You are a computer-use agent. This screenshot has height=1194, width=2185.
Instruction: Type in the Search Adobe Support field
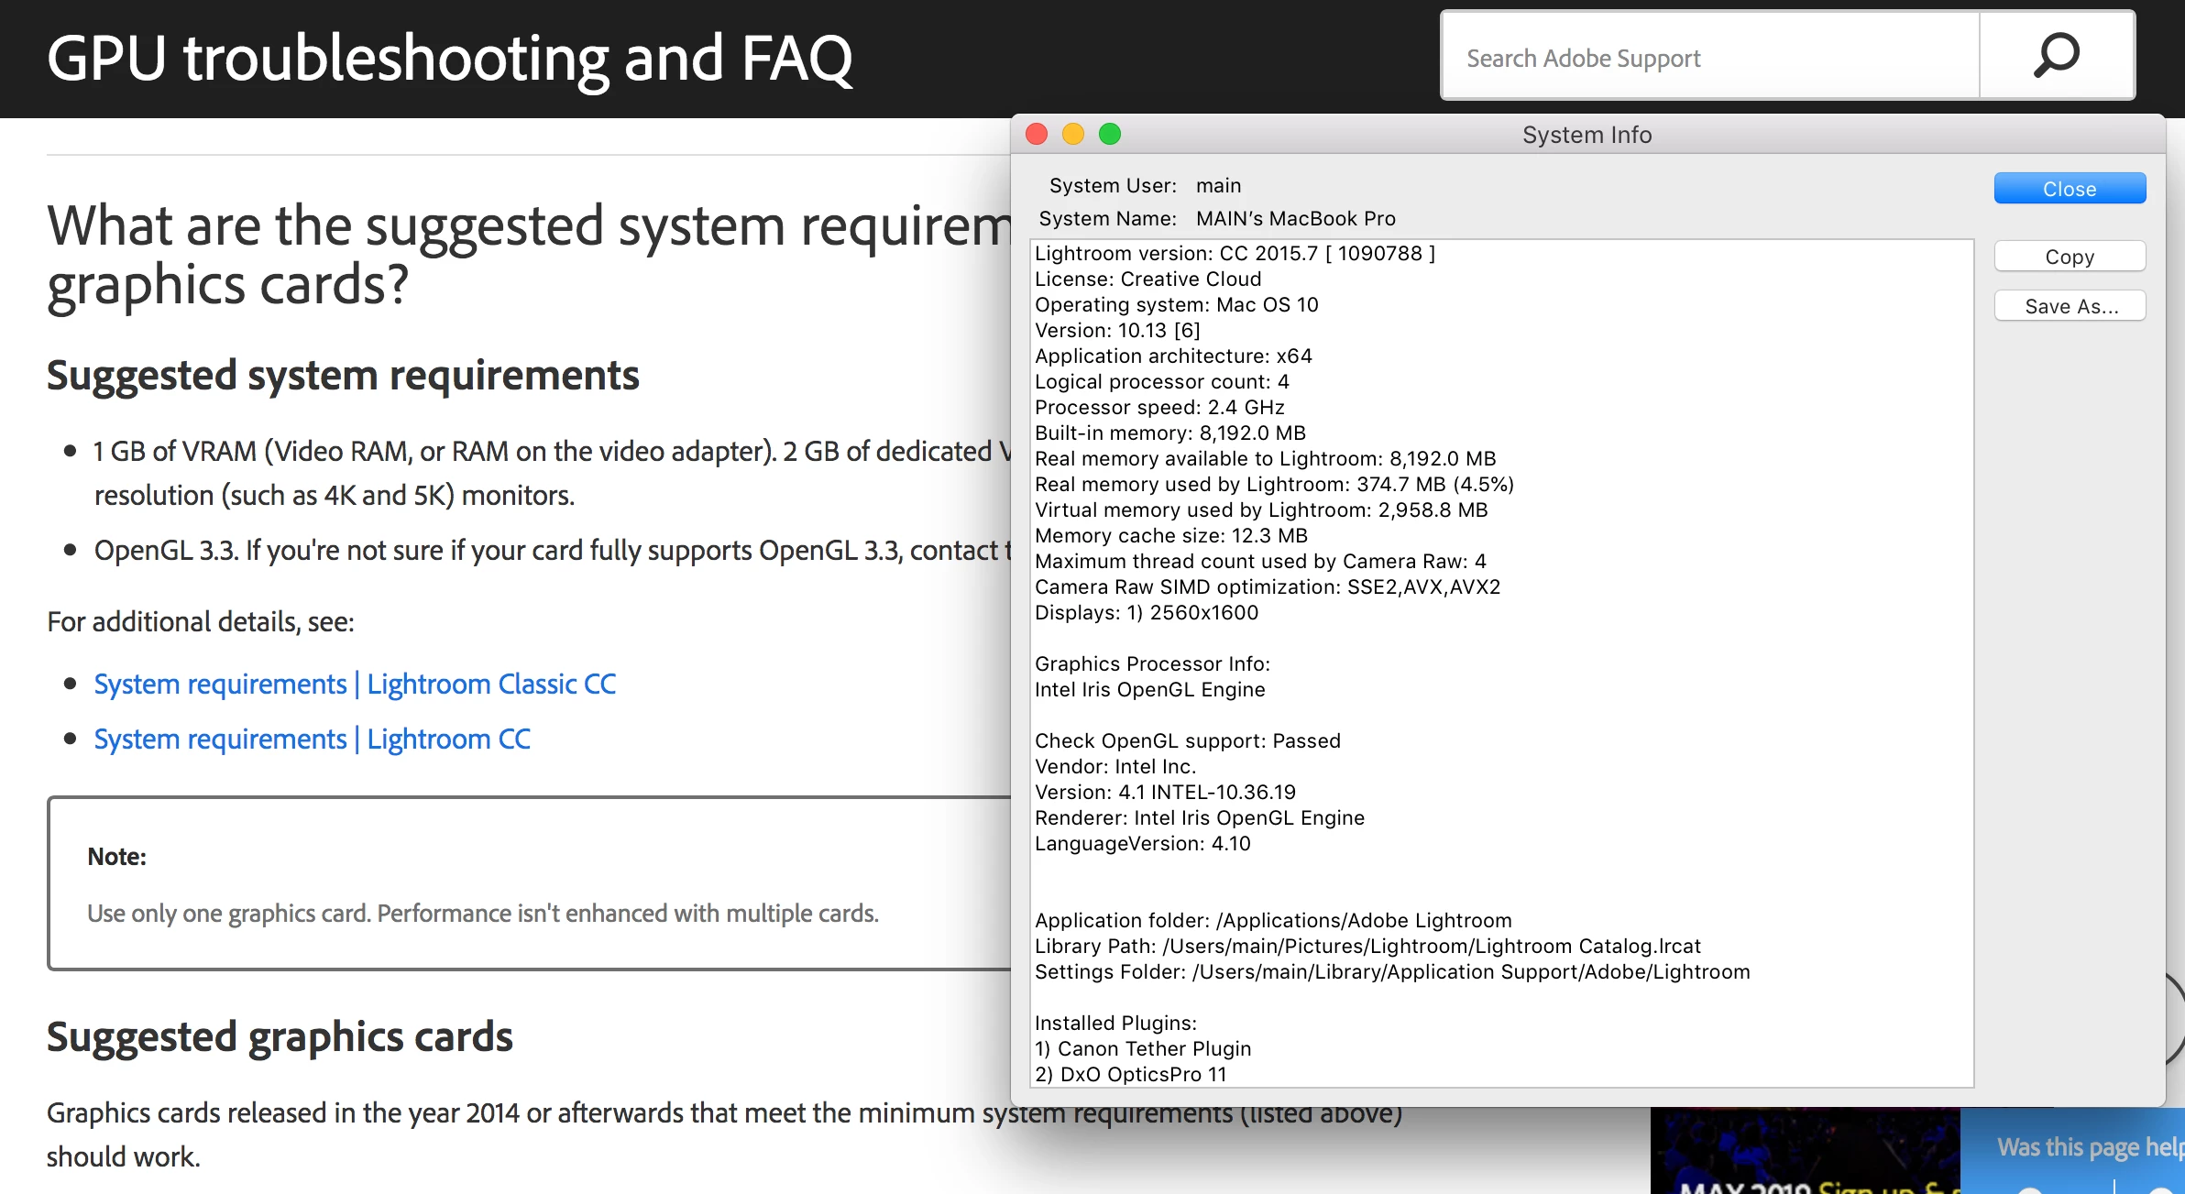(1709, 58)
